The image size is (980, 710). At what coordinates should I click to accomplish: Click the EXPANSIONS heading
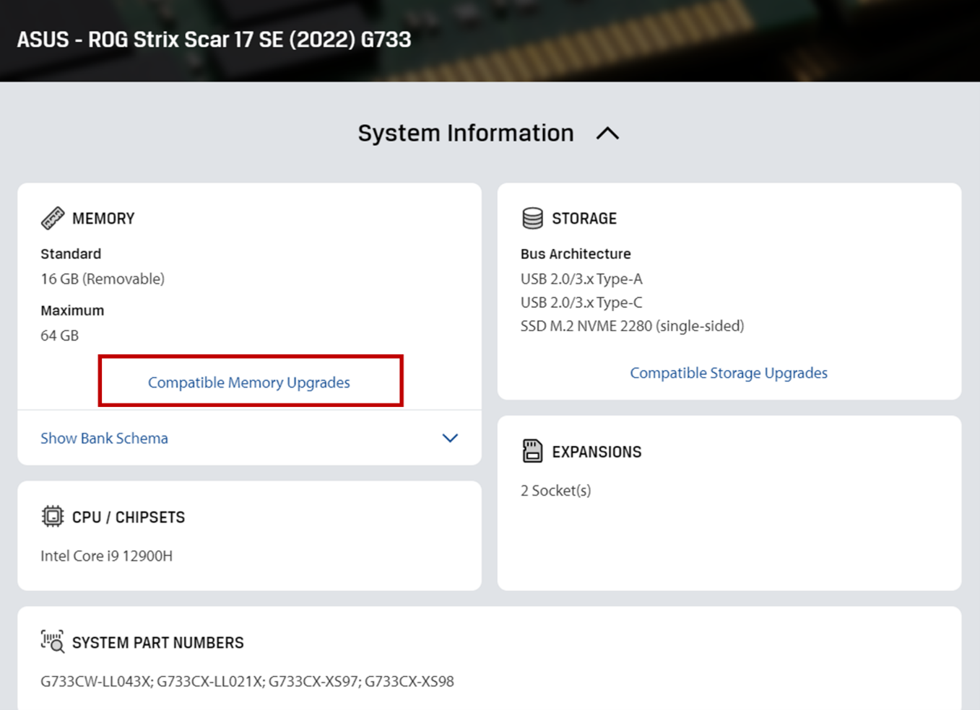[597, 452]
